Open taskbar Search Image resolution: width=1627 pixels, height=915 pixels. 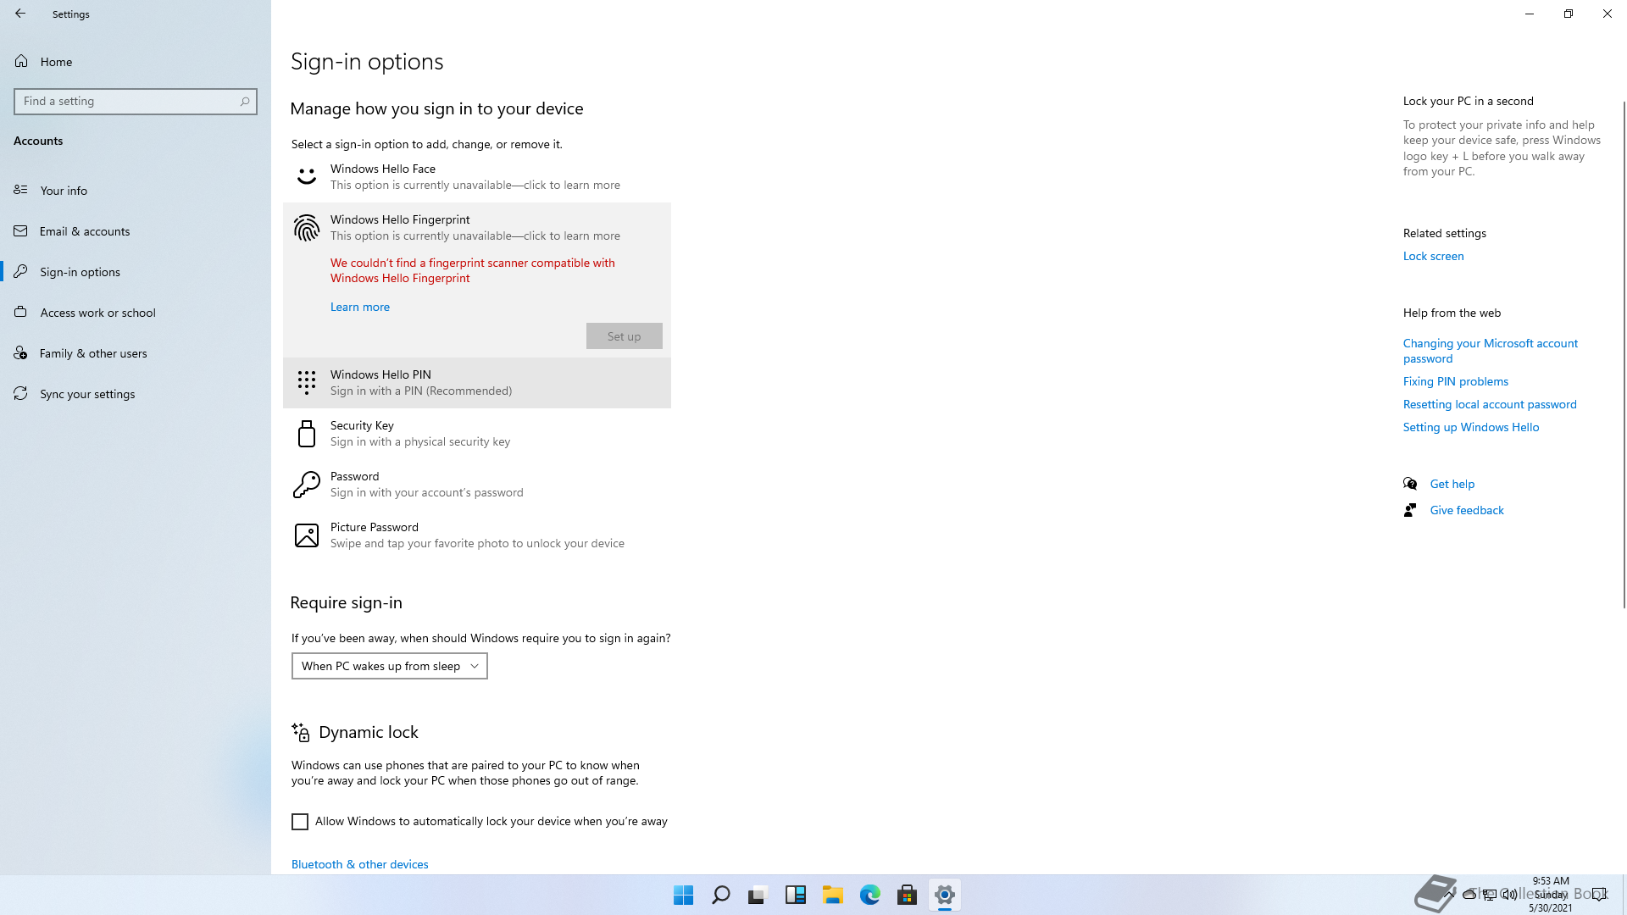[720, 895]
